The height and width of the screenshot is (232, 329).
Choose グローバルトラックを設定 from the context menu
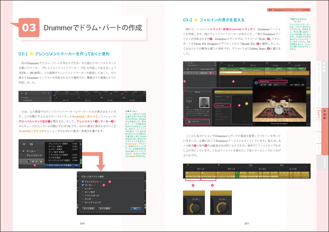pos(63,165)
